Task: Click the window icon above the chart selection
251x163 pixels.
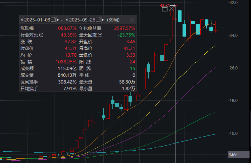Action: [x=165, y=8]
